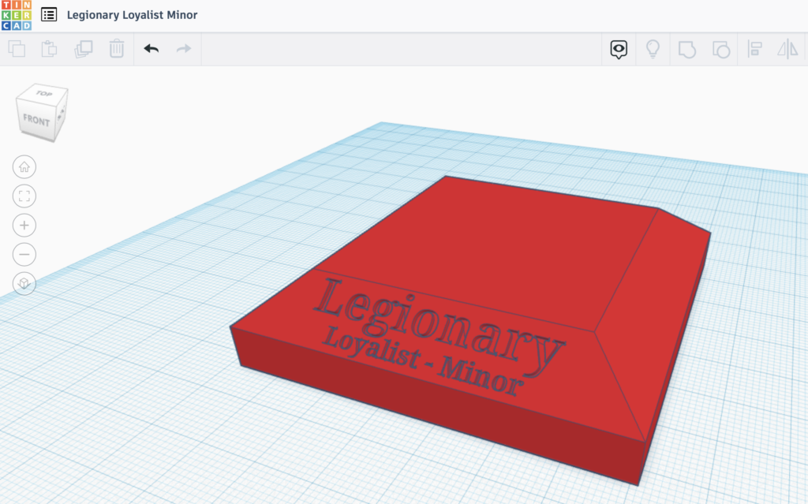Open the designs list icon
This screenshot has width=808, height=504.
(49, 14)
